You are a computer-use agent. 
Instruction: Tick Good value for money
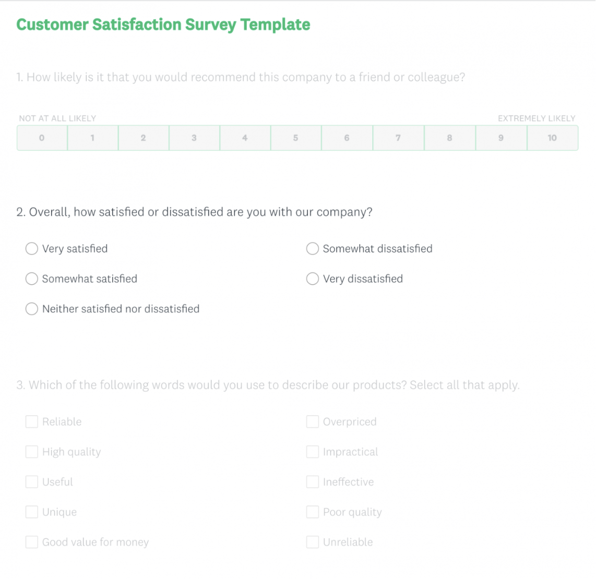coord(32,542)
